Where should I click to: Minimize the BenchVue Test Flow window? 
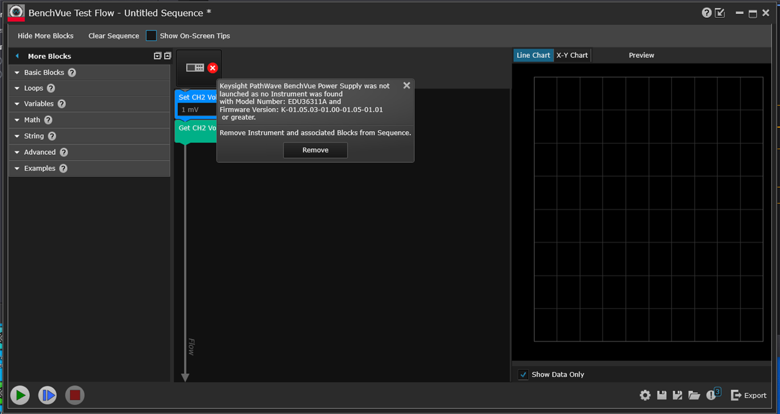click(739, 13)
